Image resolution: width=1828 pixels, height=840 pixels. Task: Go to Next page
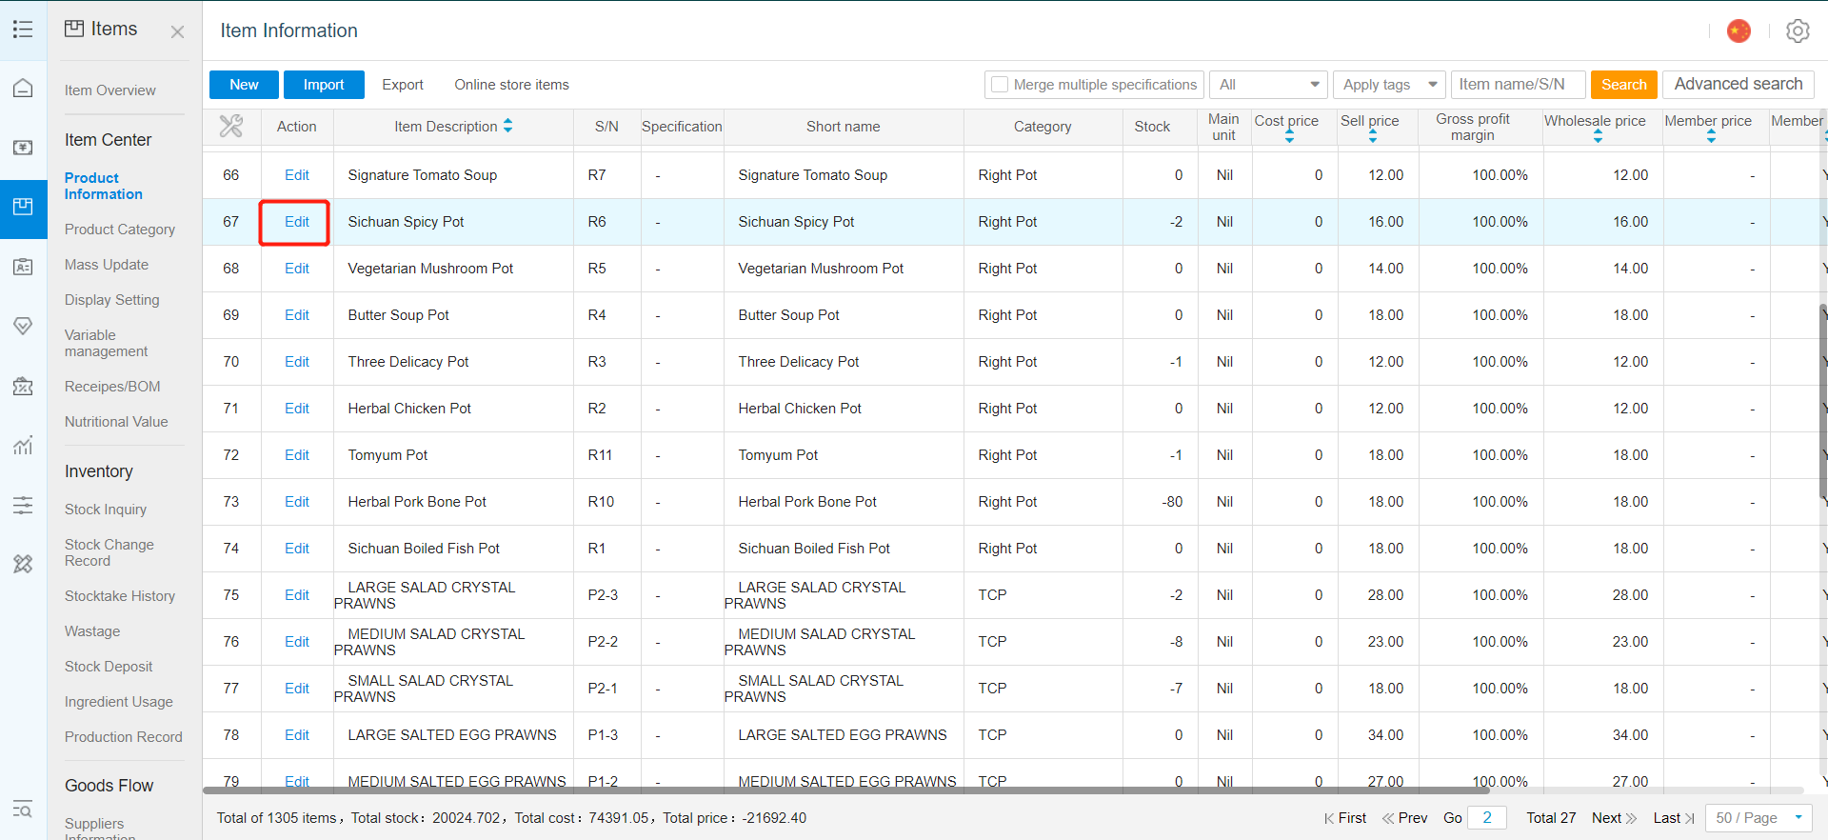point(1614,817)
